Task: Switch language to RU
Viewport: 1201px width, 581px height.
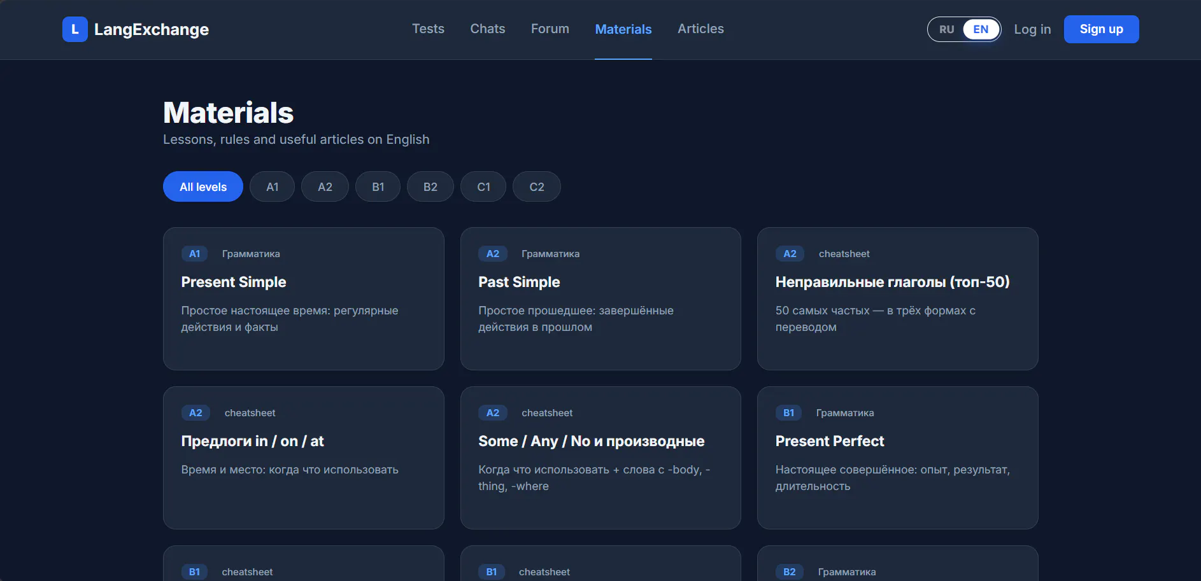Action: (947, 29)
